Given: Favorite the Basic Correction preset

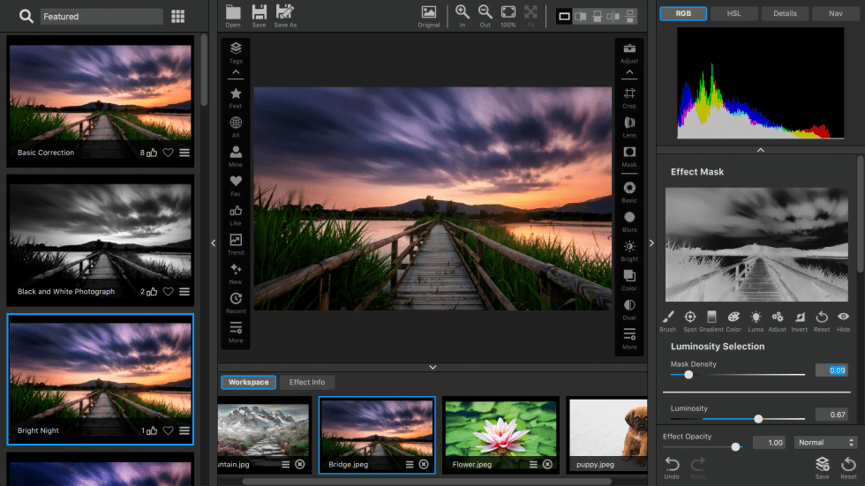Looking at the screenshot, I should [x=168, y=153].
